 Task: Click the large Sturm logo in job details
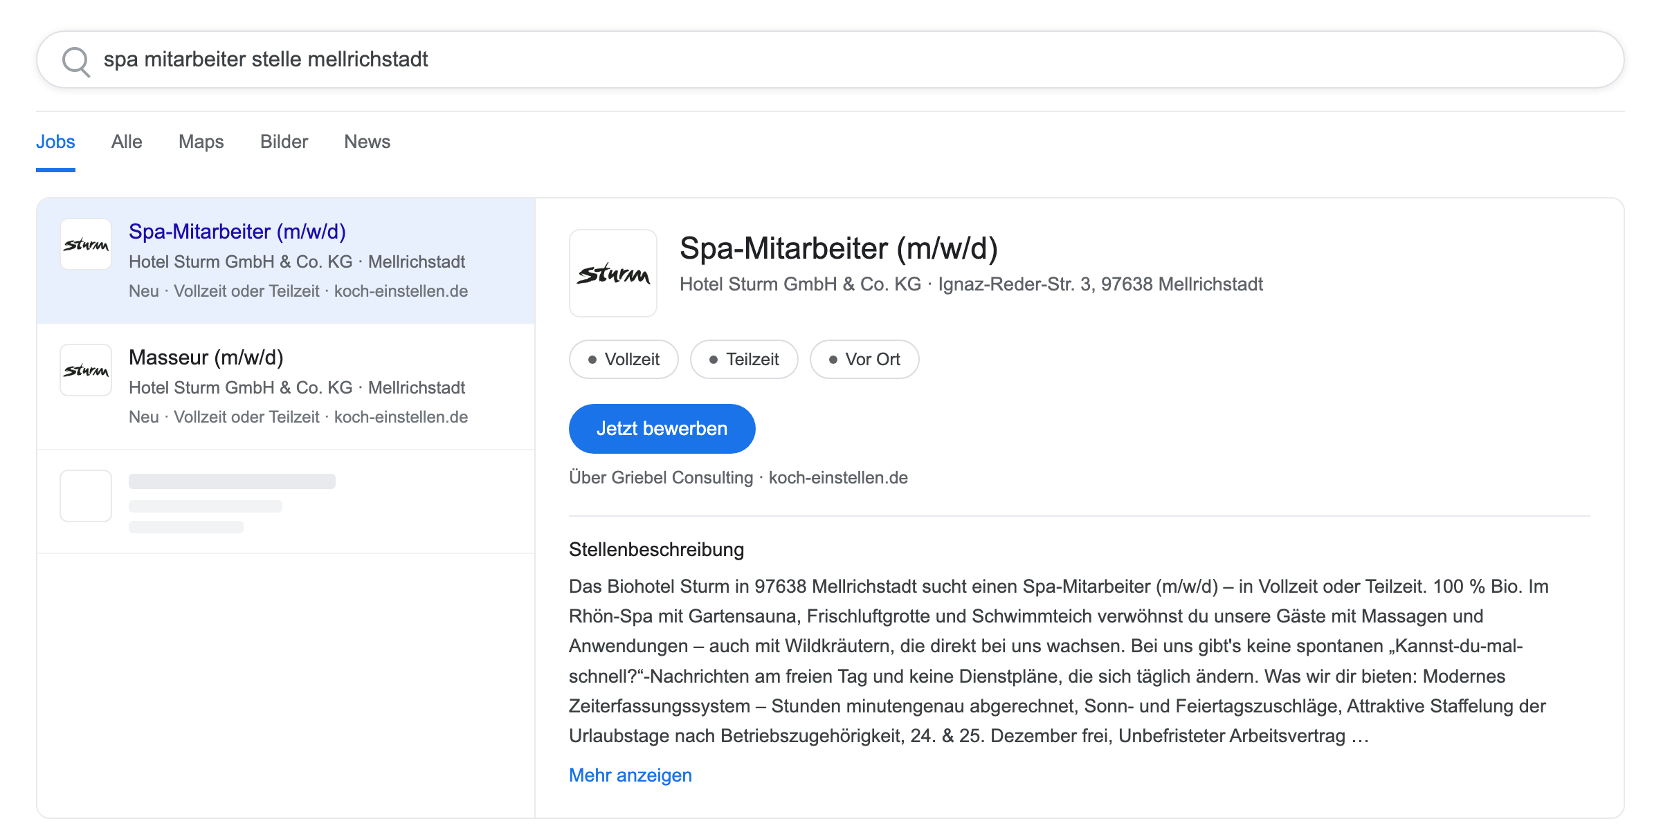click(x=613, y=273)
